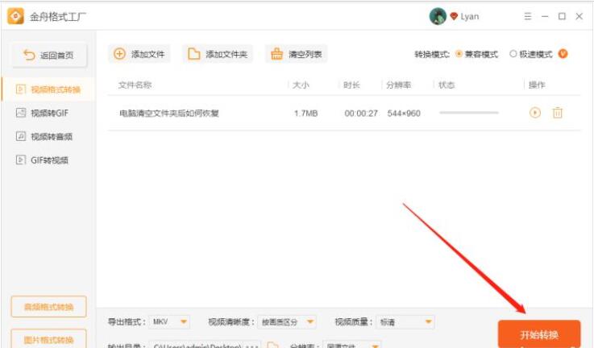Click the red VIP diamond beside Lyan
594x348 pixels.
click(x=454, y=16)
